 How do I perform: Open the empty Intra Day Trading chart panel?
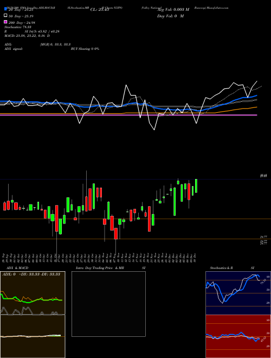pos(108,304)
